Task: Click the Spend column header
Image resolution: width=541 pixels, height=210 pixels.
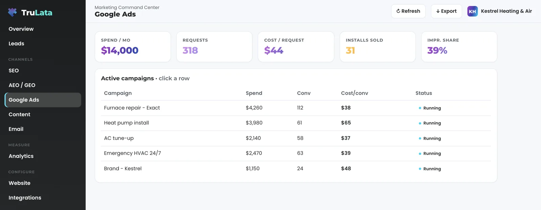Action: point(254,93)
